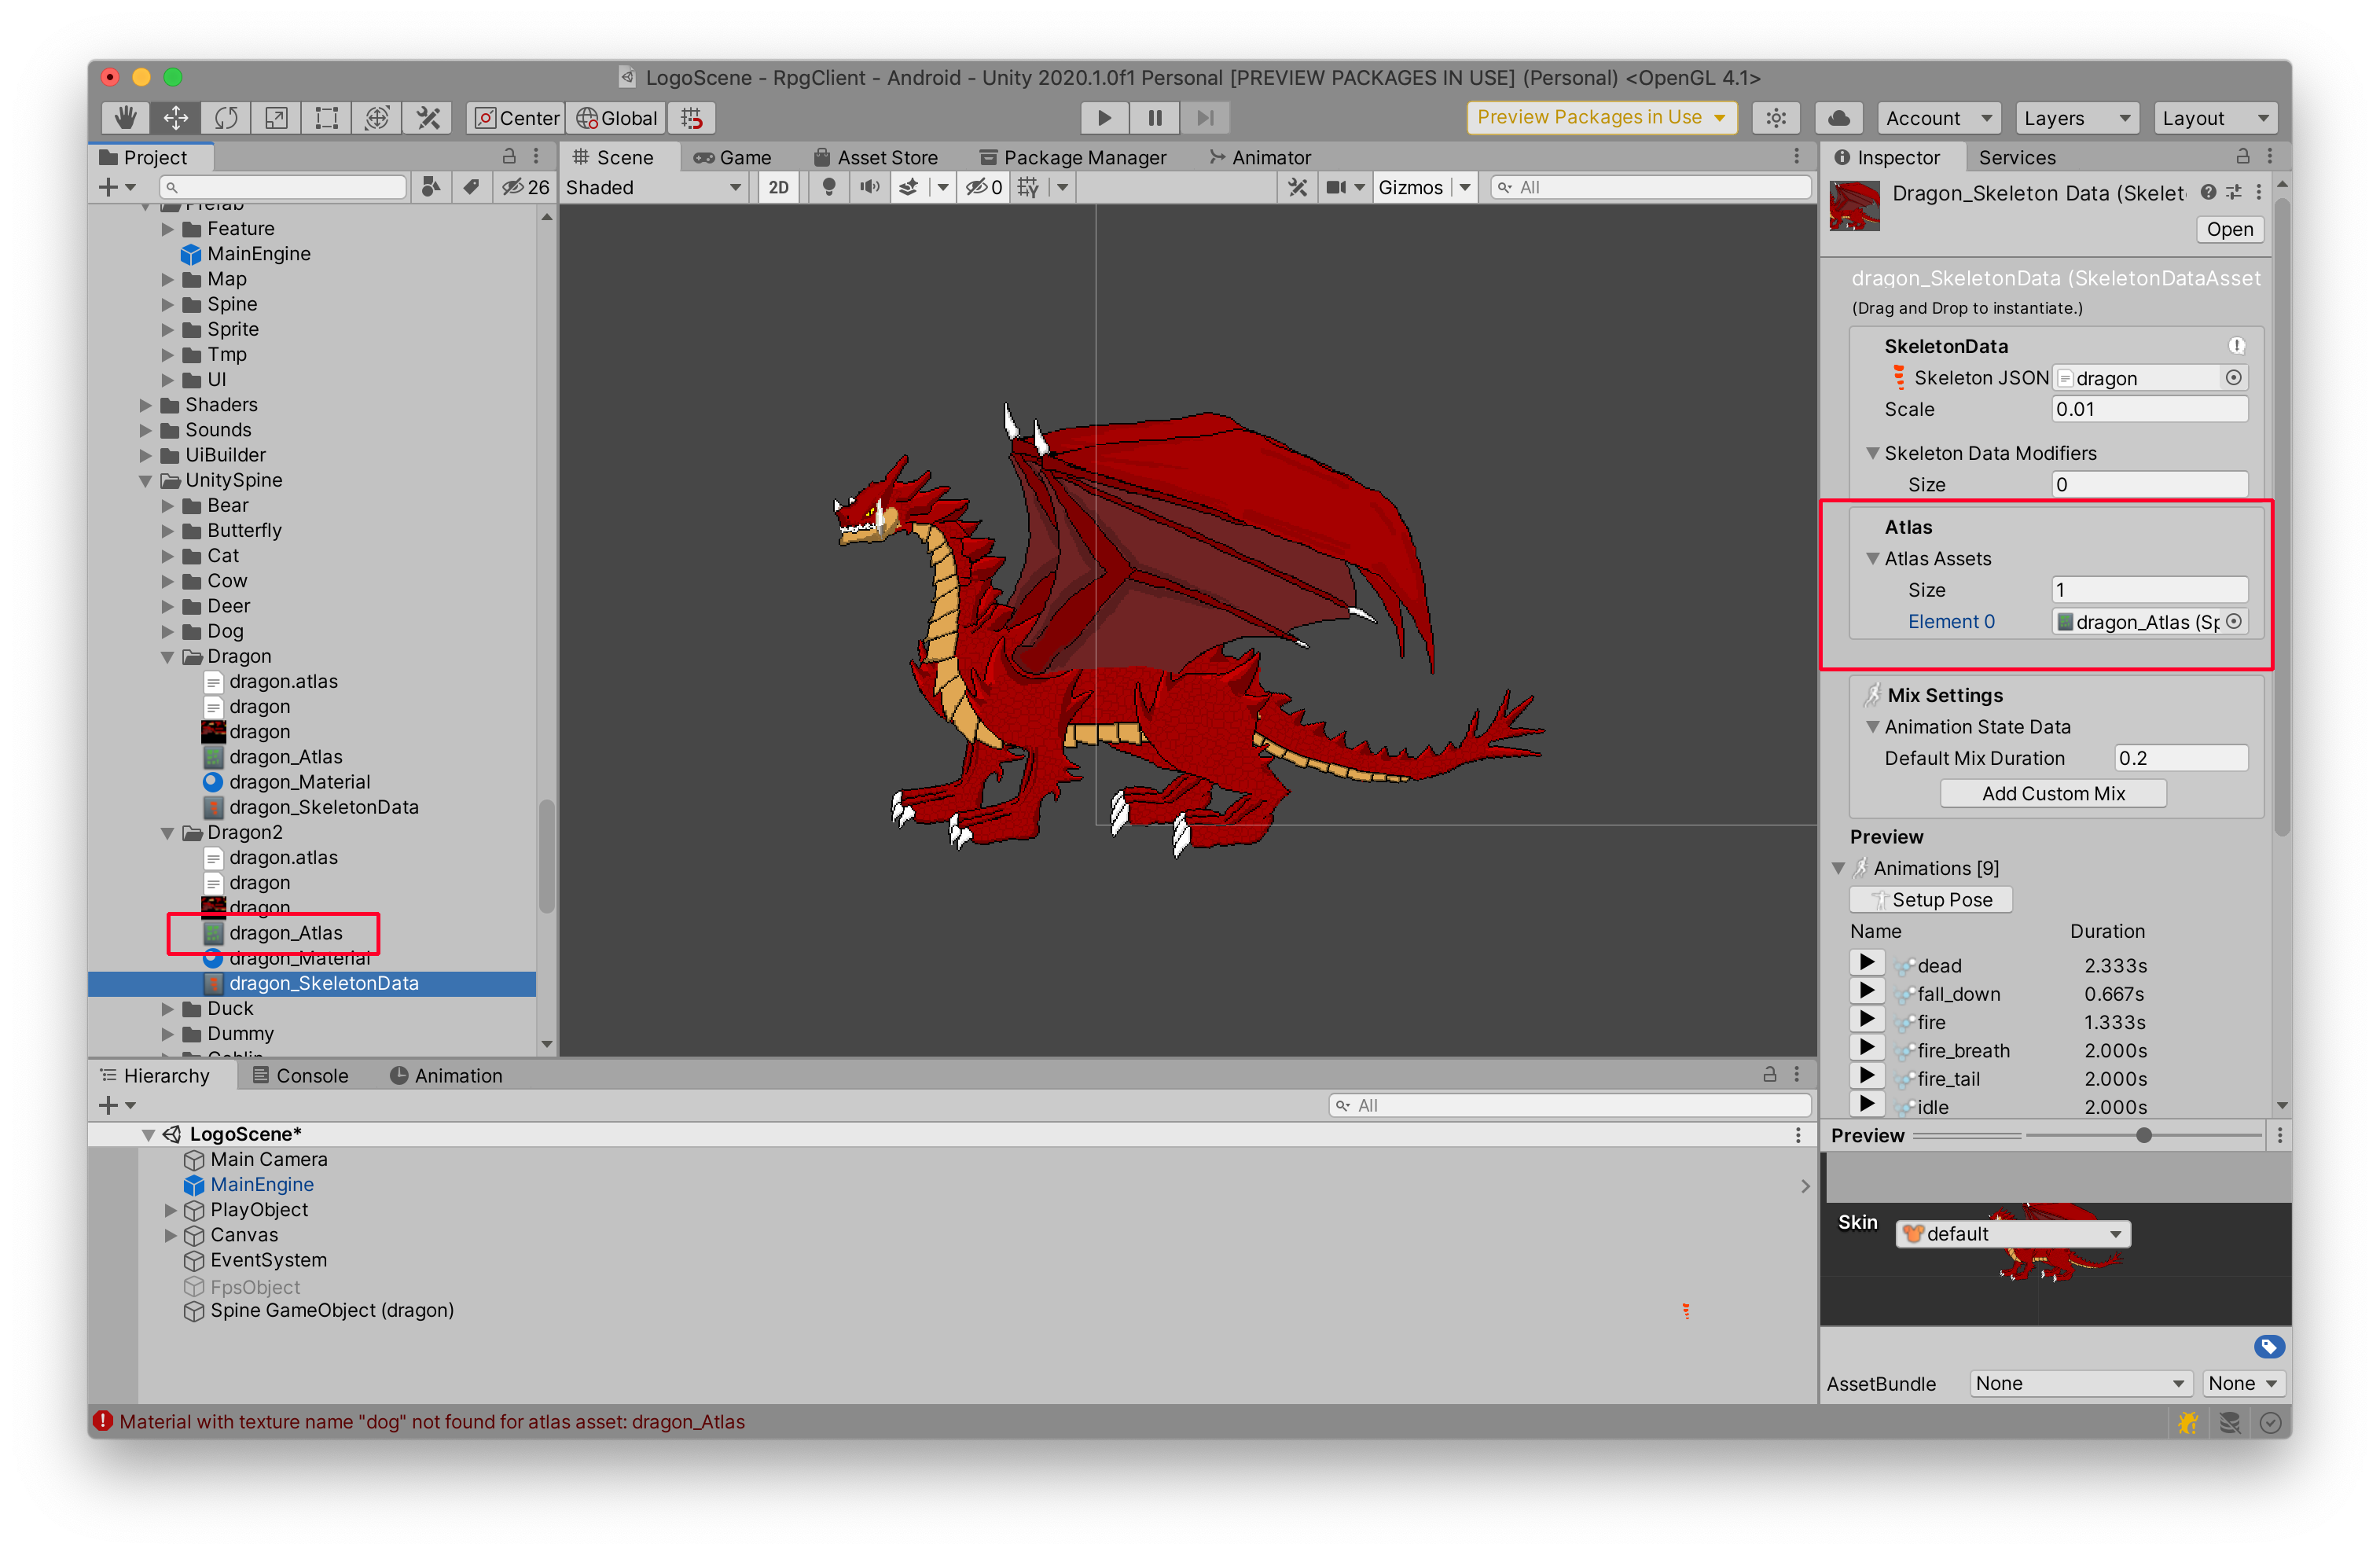The width and height of the screenshot is (2380, 1555).
Task: Play the fire_breath animation preview
Action: tap(1866, 1048)
